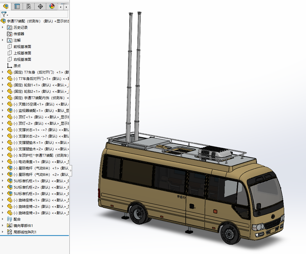This screenshot has height=254, width=306.
Task: Expand the 历史记录 folder
Action: click(x=3, y=27)
